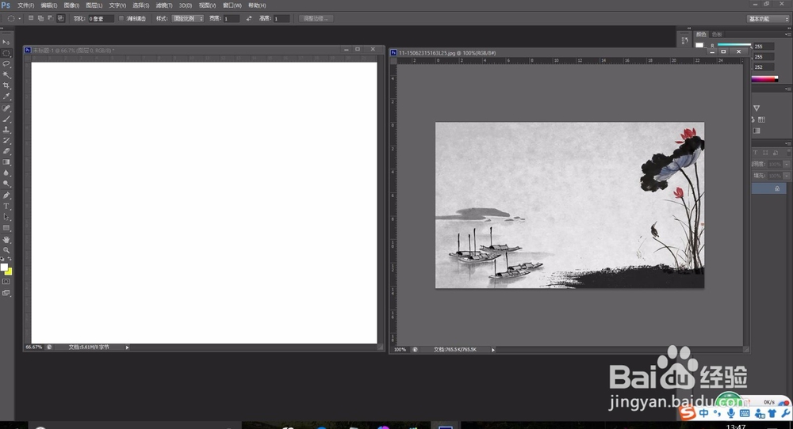Click the width (宽度) input field
The height and width of the screenshot is (429, 793).
tap(231, 19)
